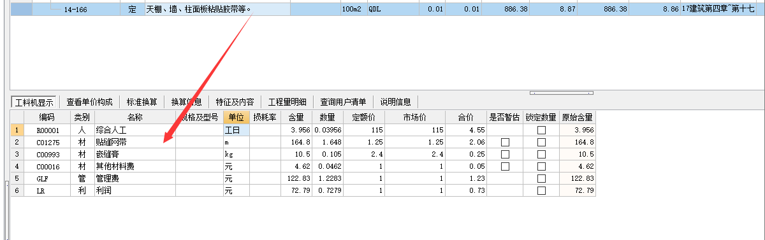
Task: Toggle 锁定数量 for 管理费 row
Action: [x=541, y=178]
